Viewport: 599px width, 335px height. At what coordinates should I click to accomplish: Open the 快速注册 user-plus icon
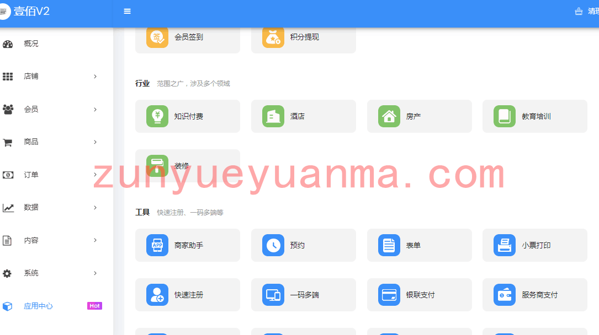click(157, 295)
